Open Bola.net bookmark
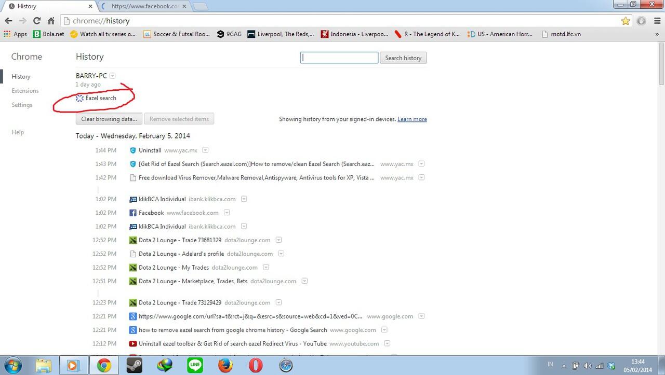Image resolution: width=665 pixels, height=375 pixels. pos(48,34)
